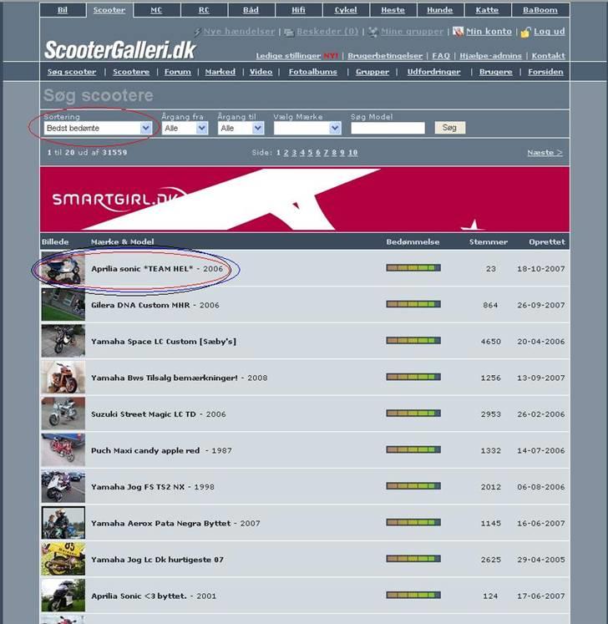Open the Årgang til dropdown
Image resolution: width=608 pixels, height=624 pixels.
point(241,128)
